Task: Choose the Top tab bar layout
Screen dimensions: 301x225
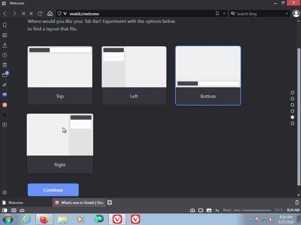Action: (60, 75)
